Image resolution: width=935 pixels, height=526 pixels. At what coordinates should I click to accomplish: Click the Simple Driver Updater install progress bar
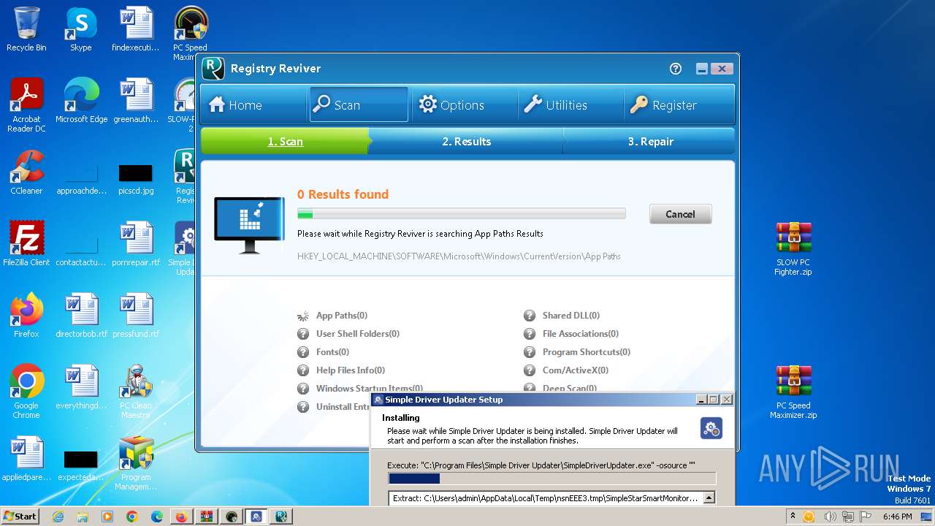click(x=552, y=479)
